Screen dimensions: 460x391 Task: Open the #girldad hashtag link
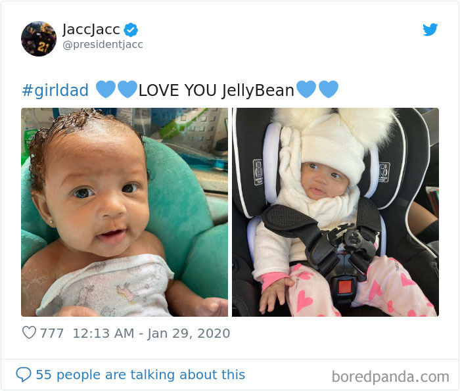coord(55,90)
